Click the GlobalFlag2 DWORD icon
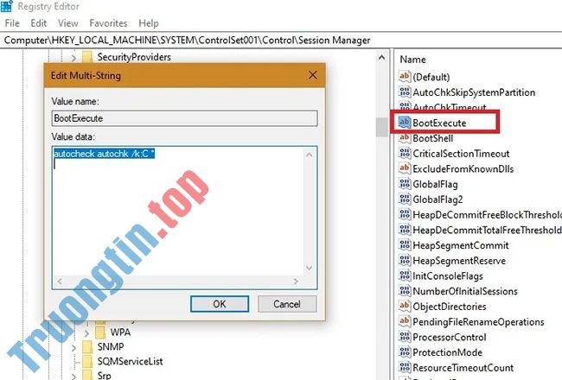Screen dimensions: 562x380 pos(405,199)
